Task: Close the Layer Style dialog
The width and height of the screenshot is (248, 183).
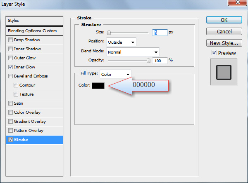Action: [238, 2]
